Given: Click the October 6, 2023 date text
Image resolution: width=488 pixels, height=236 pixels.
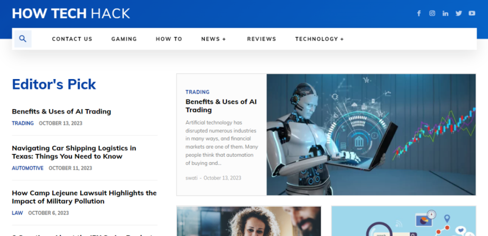Looking at the screenshot, I should pyautogui.click(x=49, y=213).
